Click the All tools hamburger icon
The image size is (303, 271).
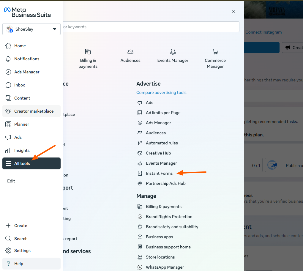point(8,163)
